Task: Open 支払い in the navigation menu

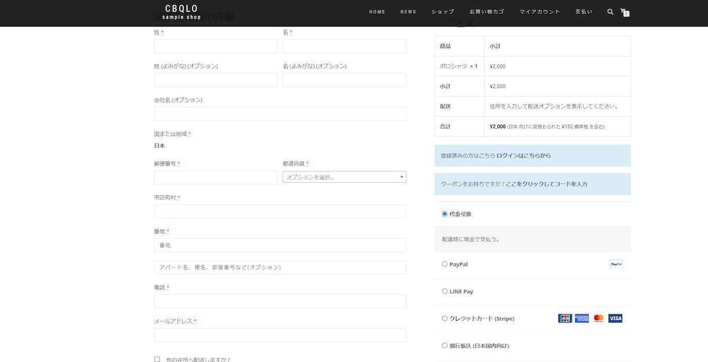Action: (x=584, y=12)
